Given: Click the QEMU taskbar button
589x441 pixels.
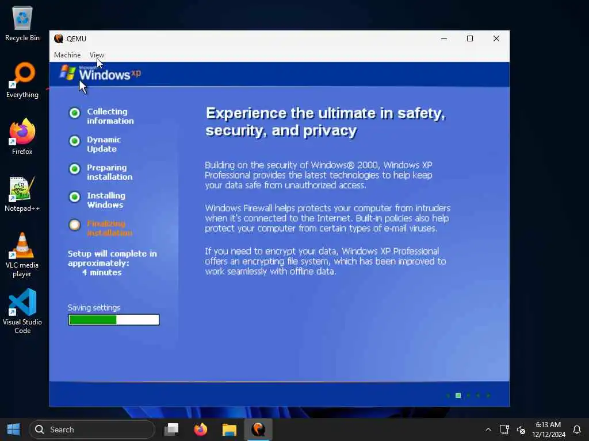Looking at the screenshot, I should (258, 430).
